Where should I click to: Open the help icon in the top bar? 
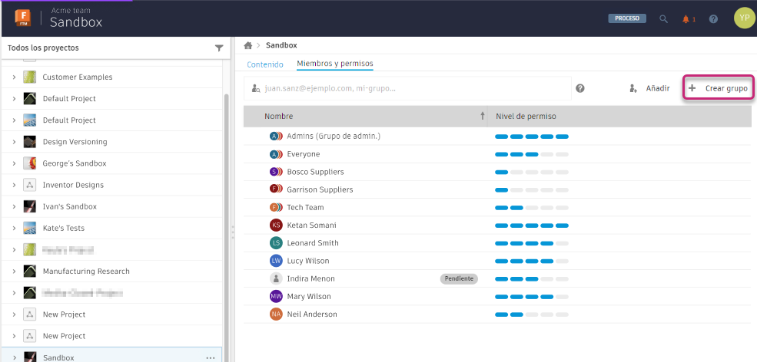pos(713,19)
